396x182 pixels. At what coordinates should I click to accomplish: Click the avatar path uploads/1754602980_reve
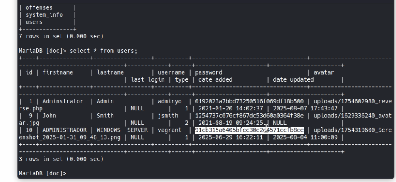point(352,101)
